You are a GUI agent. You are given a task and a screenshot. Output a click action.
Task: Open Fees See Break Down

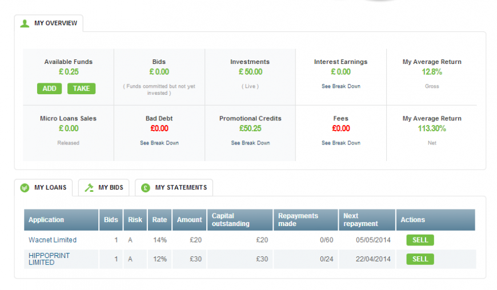pyautogui.click(x=341, y=143)
